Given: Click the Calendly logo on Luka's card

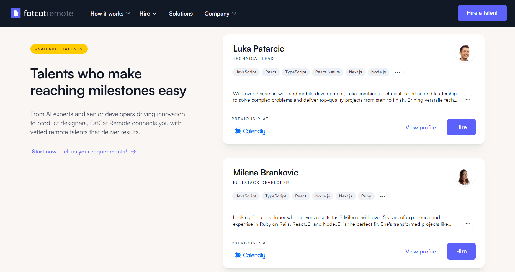Looking at the screenshot, I should [250, 131].
